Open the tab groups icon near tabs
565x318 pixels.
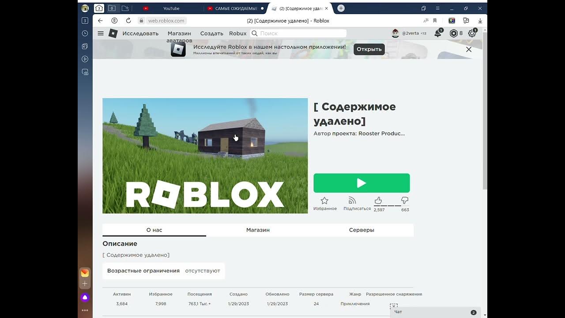click(125, 8)
